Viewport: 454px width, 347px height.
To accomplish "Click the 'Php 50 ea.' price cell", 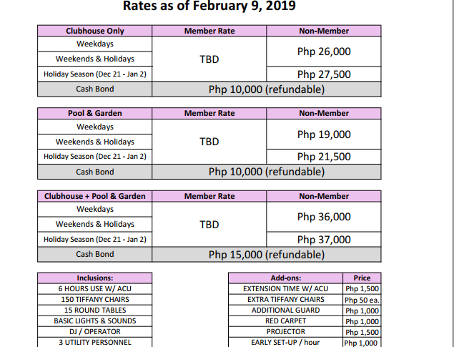I will point(362,300).
